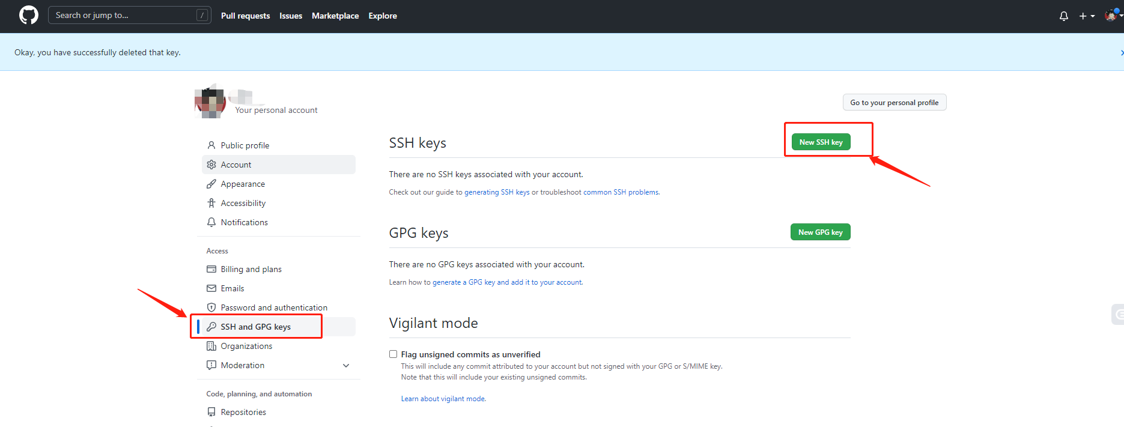The width and height of the screenshot is (1124, 427).
Task: Click the 'Access' sidebar section label
Action: pos(217,251)
